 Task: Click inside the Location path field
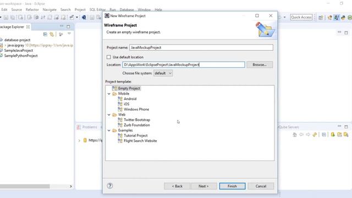[184, 65]
